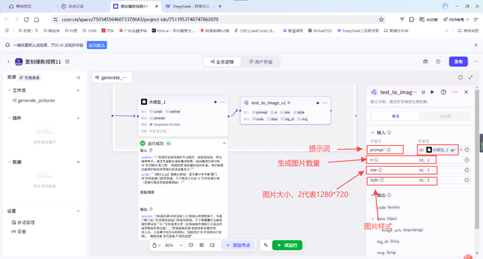Add a new workflow with the plus icon
Viewport: 483px width, 259px height.
coord(78,90)
